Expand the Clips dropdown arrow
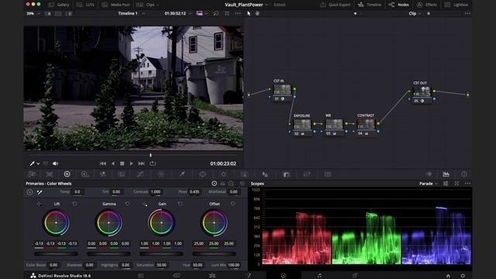This screenshot has width=496, height=279. pyautogui.click(x=157, y=5)
